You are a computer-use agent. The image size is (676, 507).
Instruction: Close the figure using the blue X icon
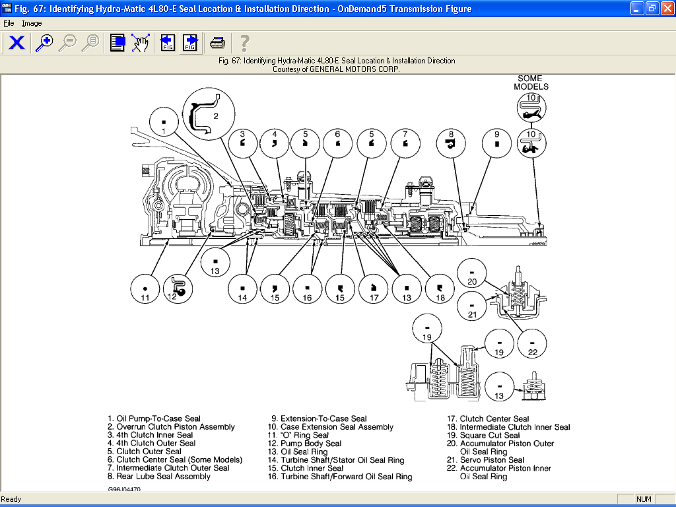[x=17, y=43]
